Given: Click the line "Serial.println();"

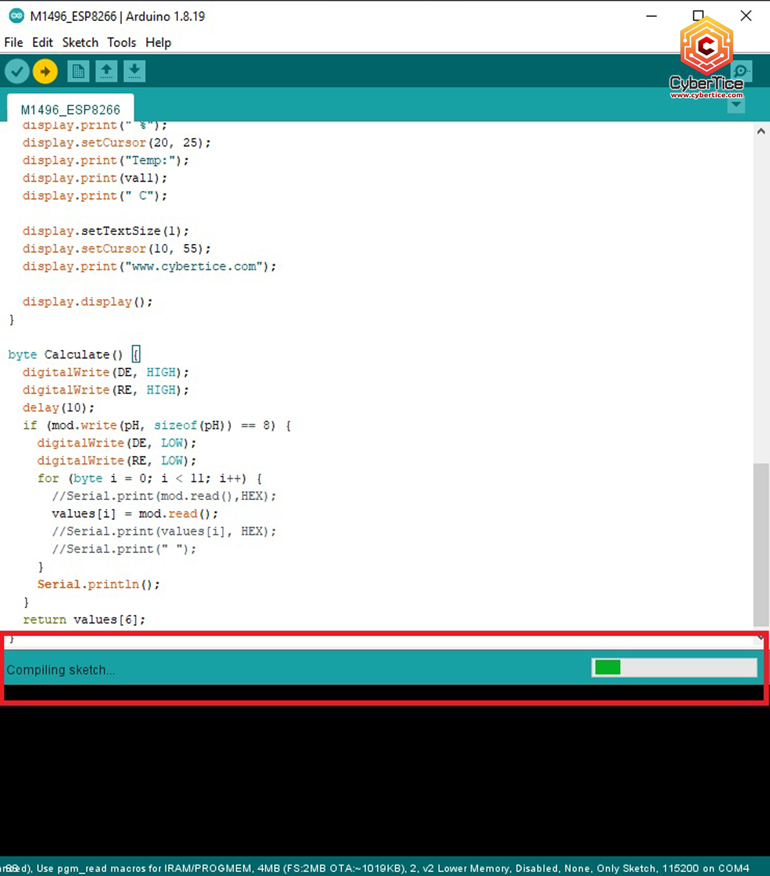Looking at the screenshot, I should tap(99, 584).
